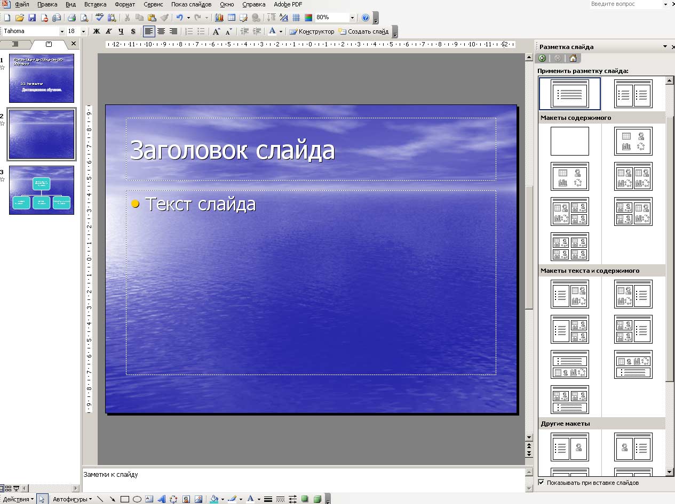Toggle text shadow (S) formatting
This screenshot has width=675, height=504.
tap(133, 31)
